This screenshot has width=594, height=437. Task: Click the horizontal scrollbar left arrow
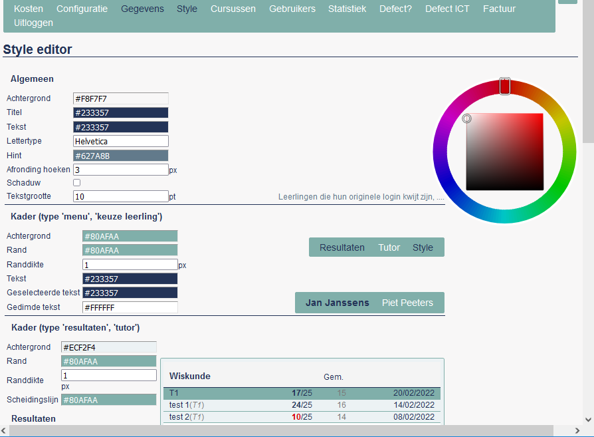click(x=4, y=430)
